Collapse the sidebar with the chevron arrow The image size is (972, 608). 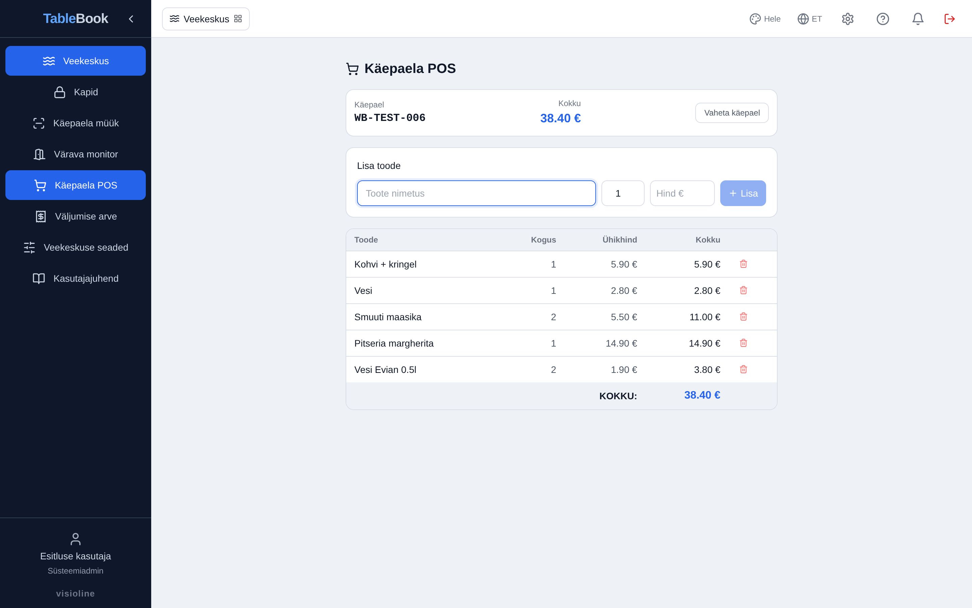click(x=131, y=19)
